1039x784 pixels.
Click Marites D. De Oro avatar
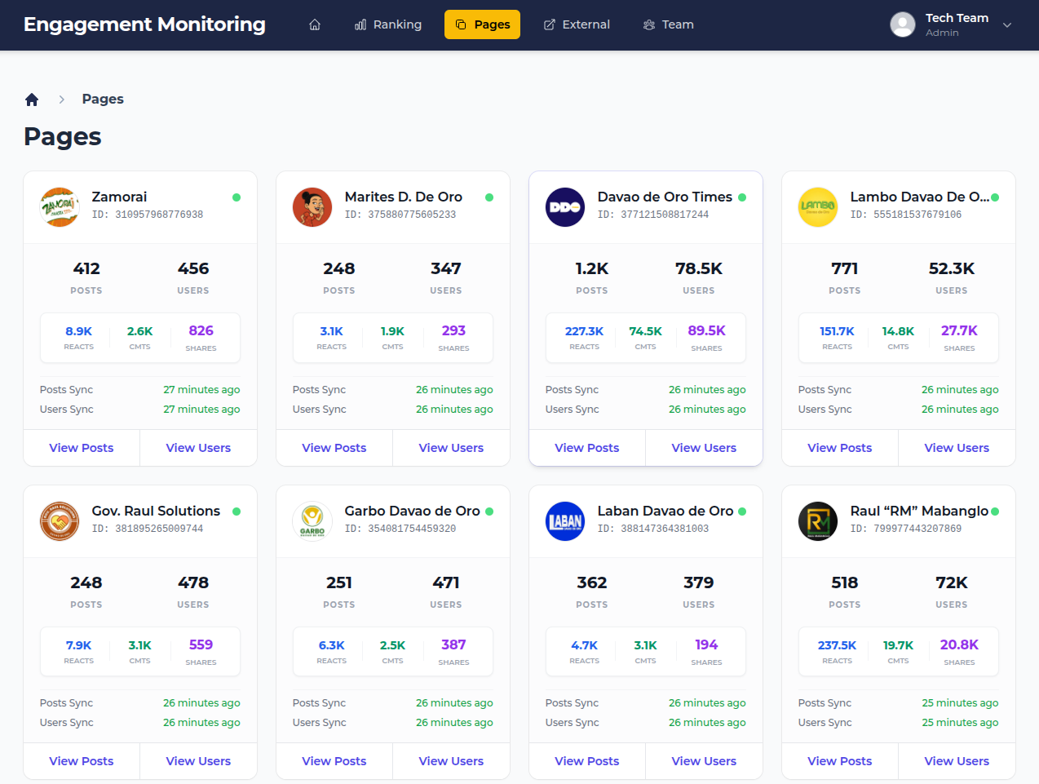312,207
